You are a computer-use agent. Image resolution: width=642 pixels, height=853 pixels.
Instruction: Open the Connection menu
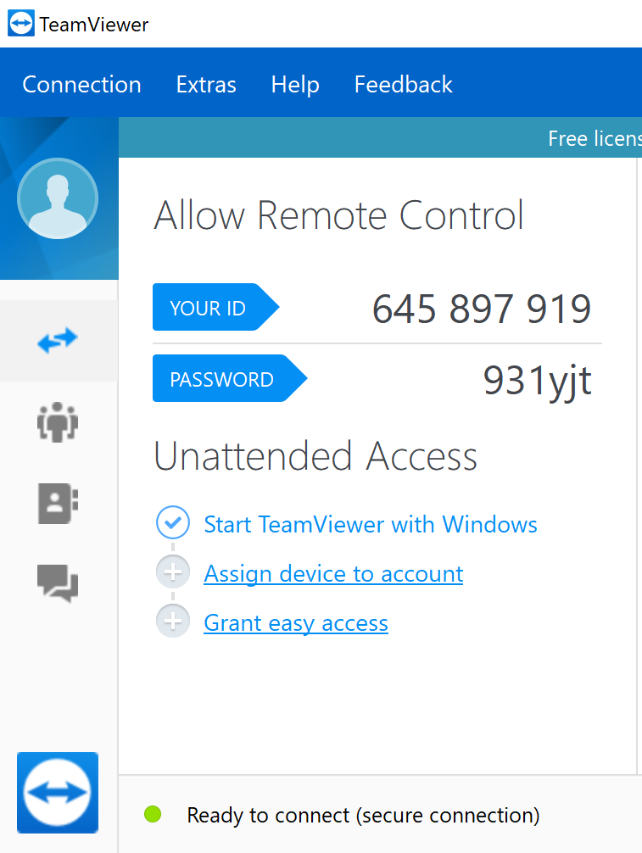tap(81, 84)
